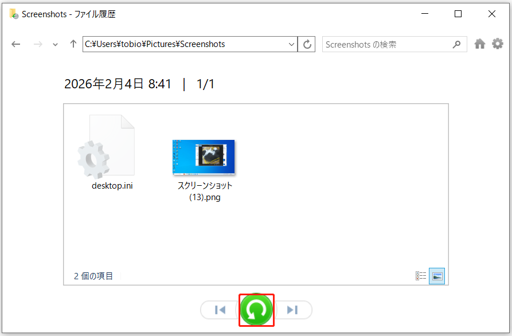The width and height of the screenshot is (512, 336).
Task: Open the recent locations dropdown arrow
Action: pos(55,44)
